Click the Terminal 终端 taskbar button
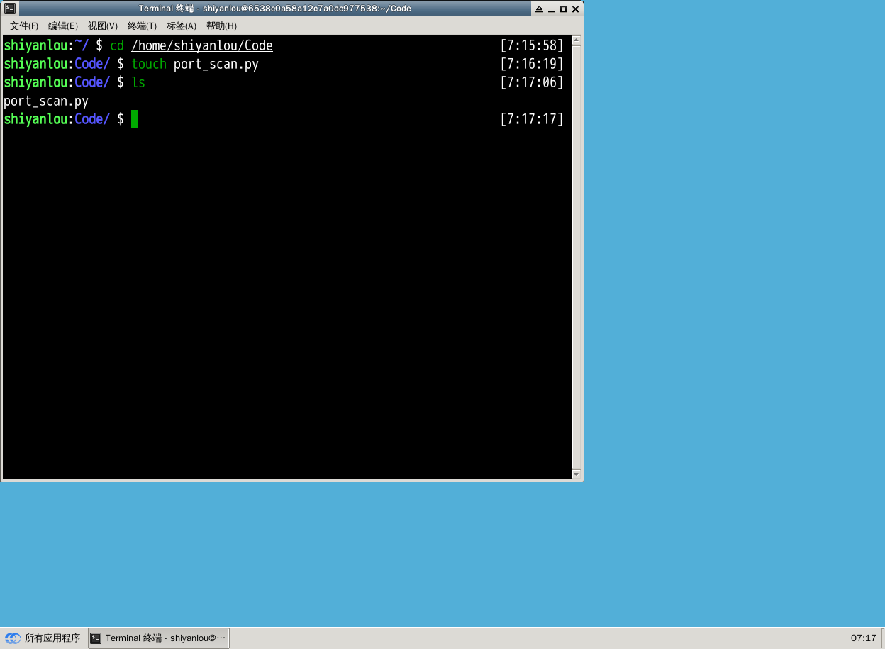The height and width of the screenshot is (649, 885). pyautogui.click(x=159, y=638)
